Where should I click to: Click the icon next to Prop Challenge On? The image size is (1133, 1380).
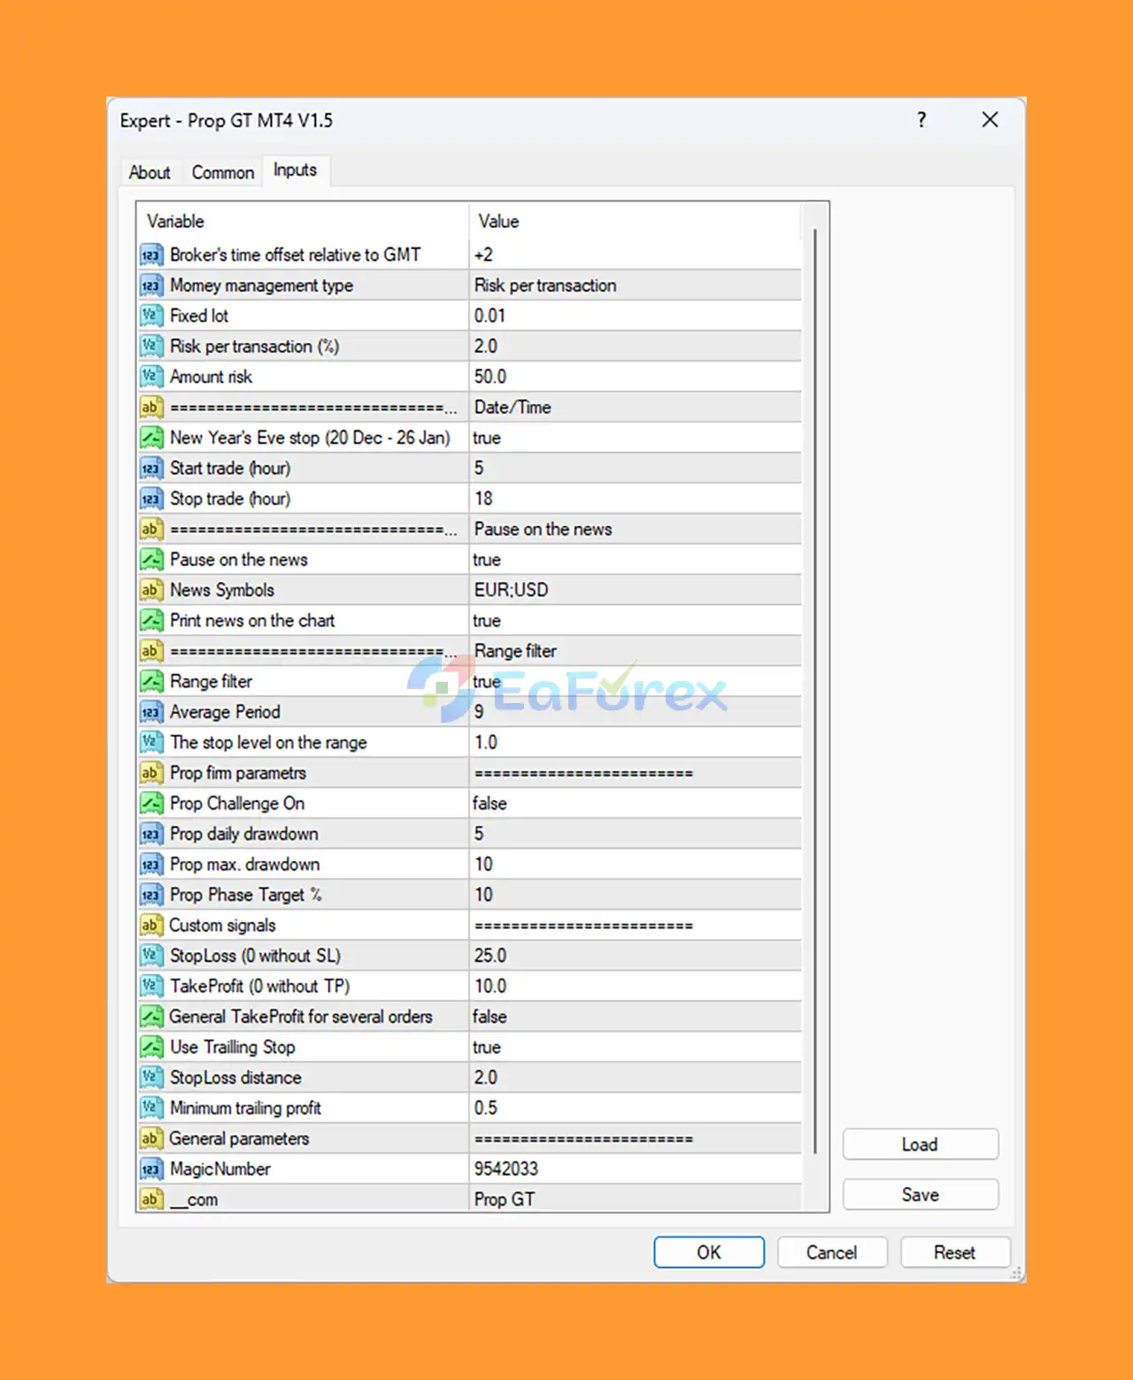(151, 803)
